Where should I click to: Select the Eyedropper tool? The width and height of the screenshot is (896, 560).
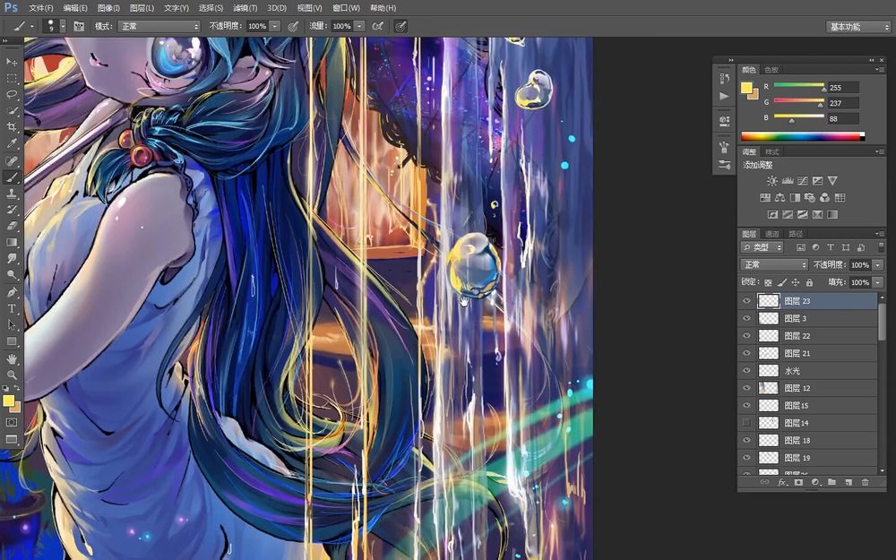12,143
